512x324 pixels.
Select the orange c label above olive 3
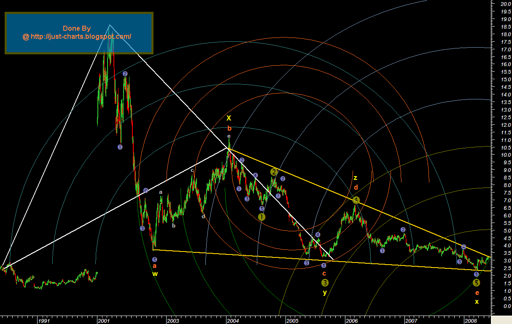pyautogui.click(x=324, y=274)
